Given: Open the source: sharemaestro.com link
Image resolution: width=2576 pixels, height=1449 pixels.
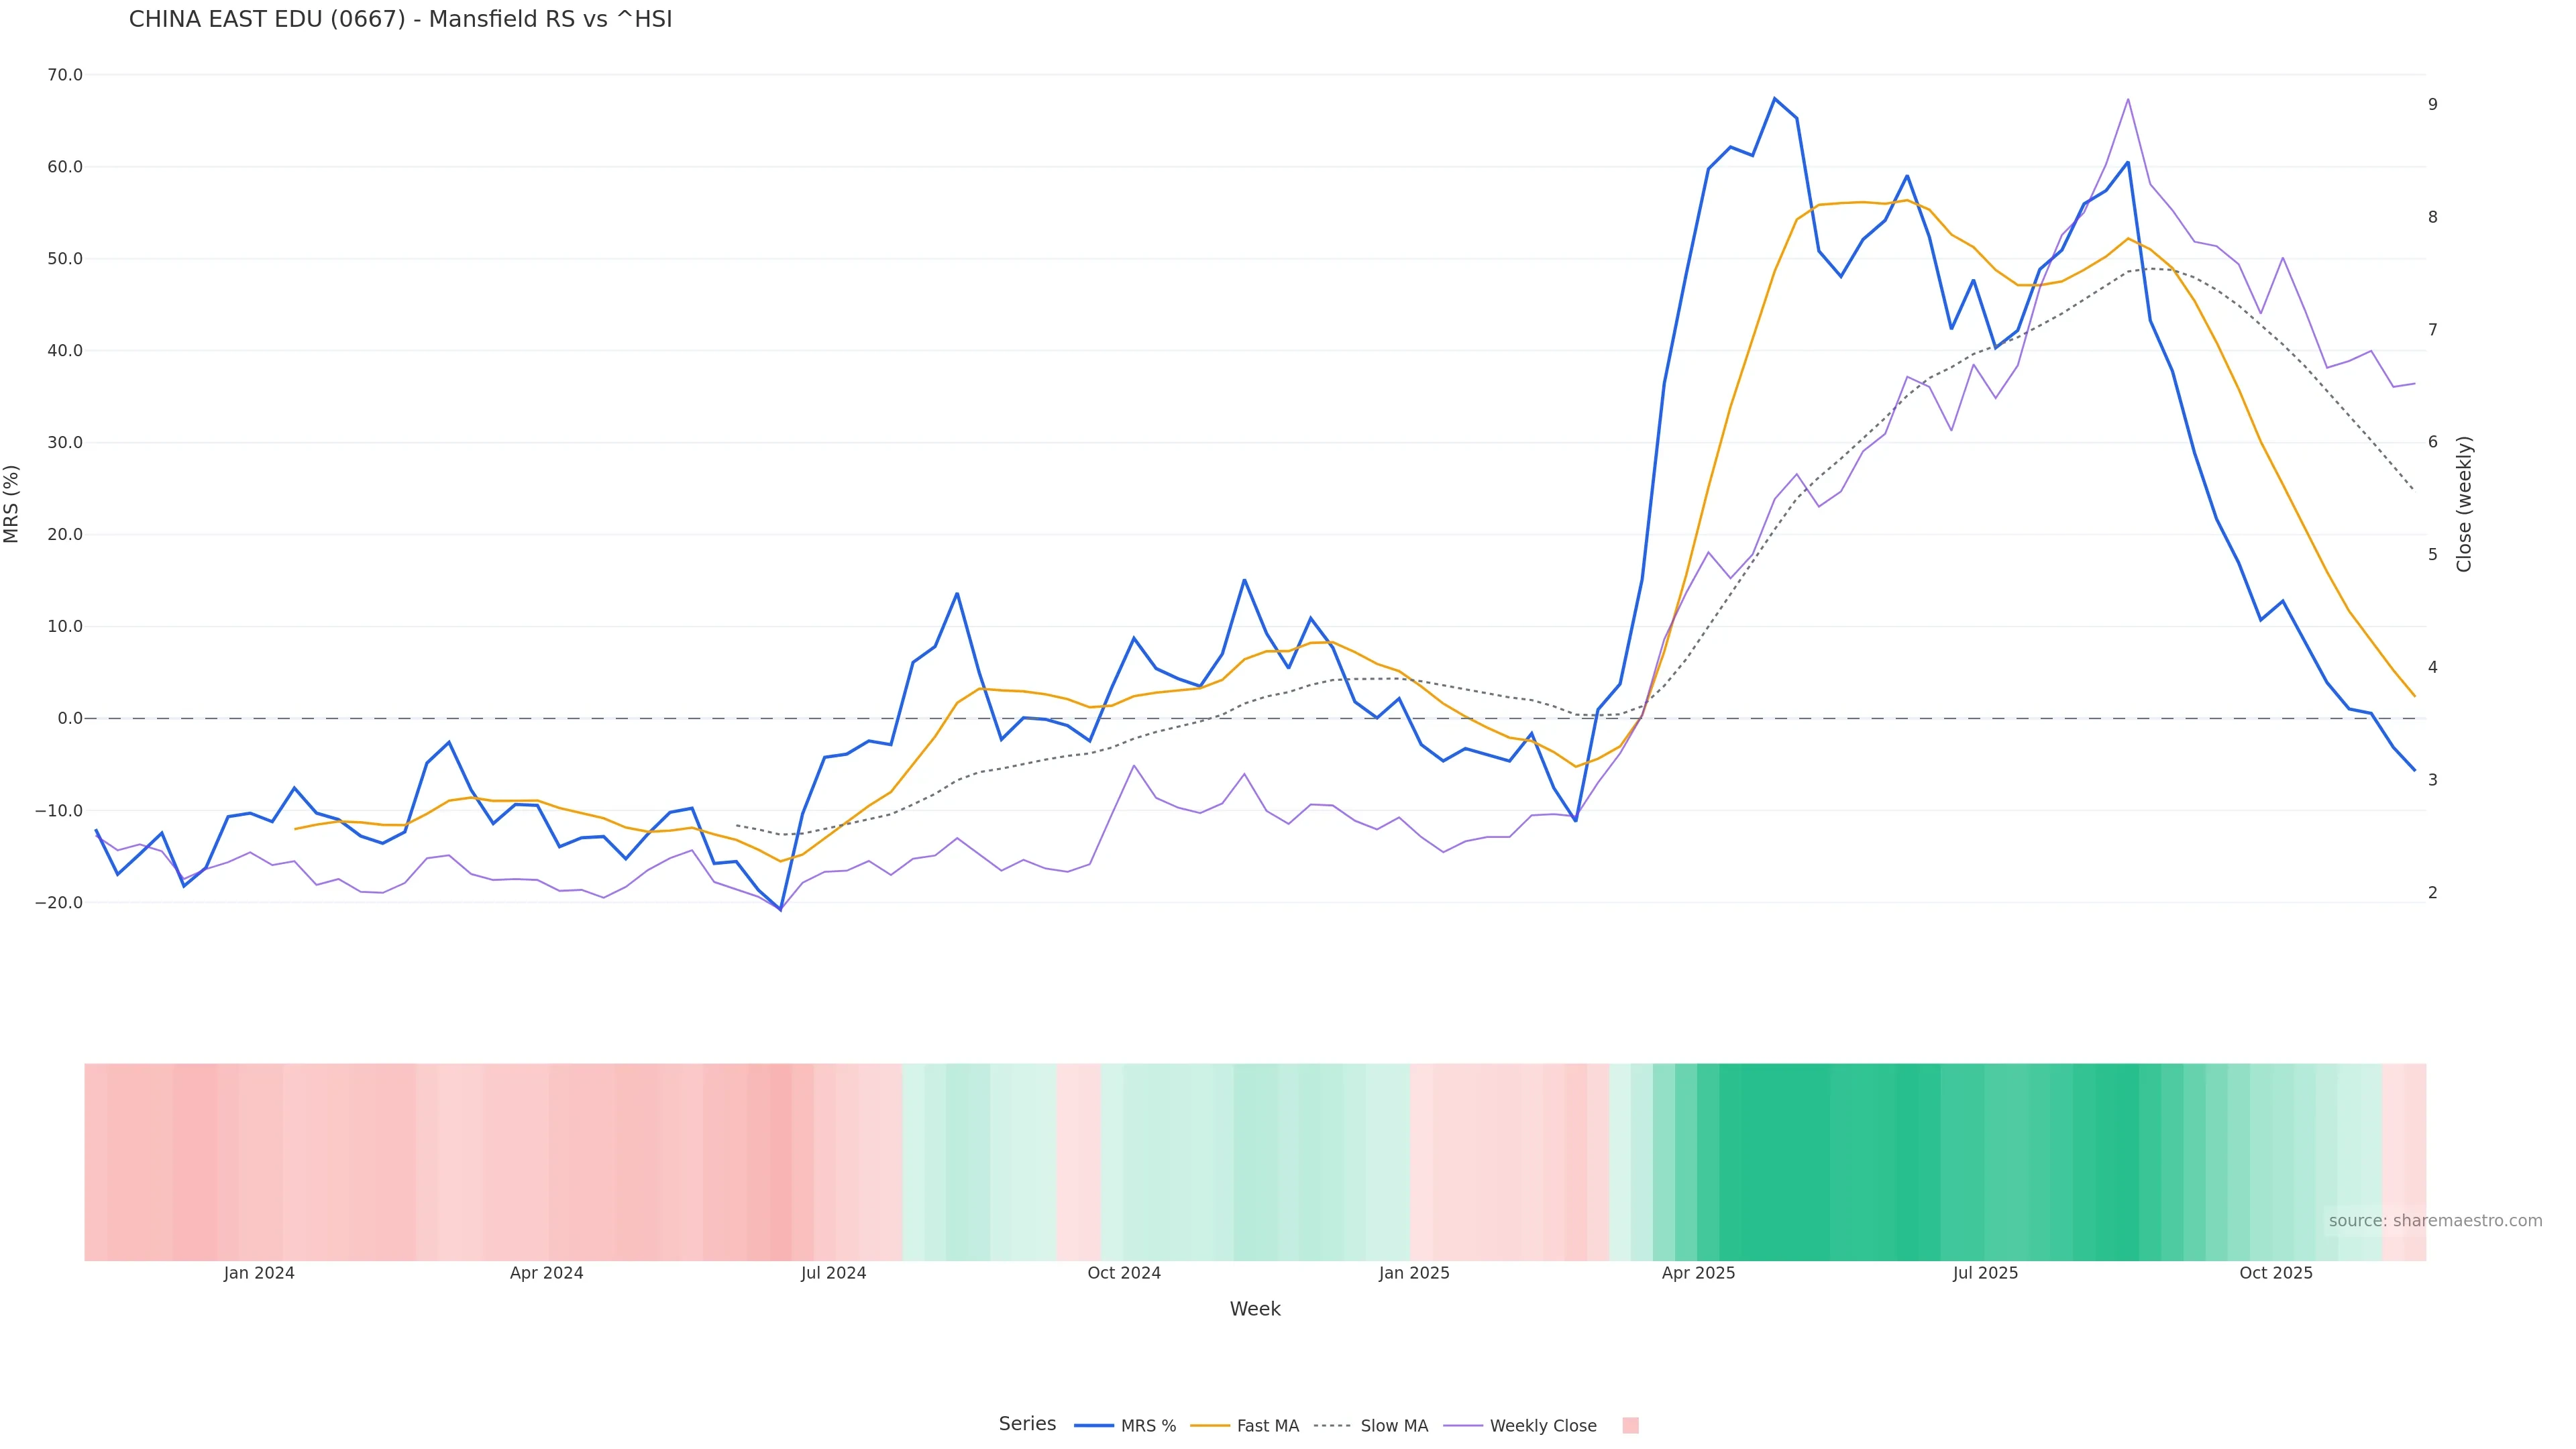Looking at the screenshot, I should [2435, 1221].
